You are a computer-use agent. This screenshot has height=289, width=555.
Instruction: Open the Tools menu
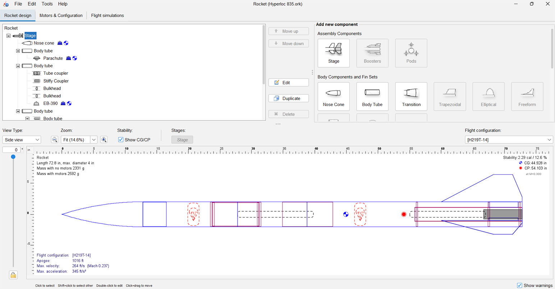coord(47,4)
